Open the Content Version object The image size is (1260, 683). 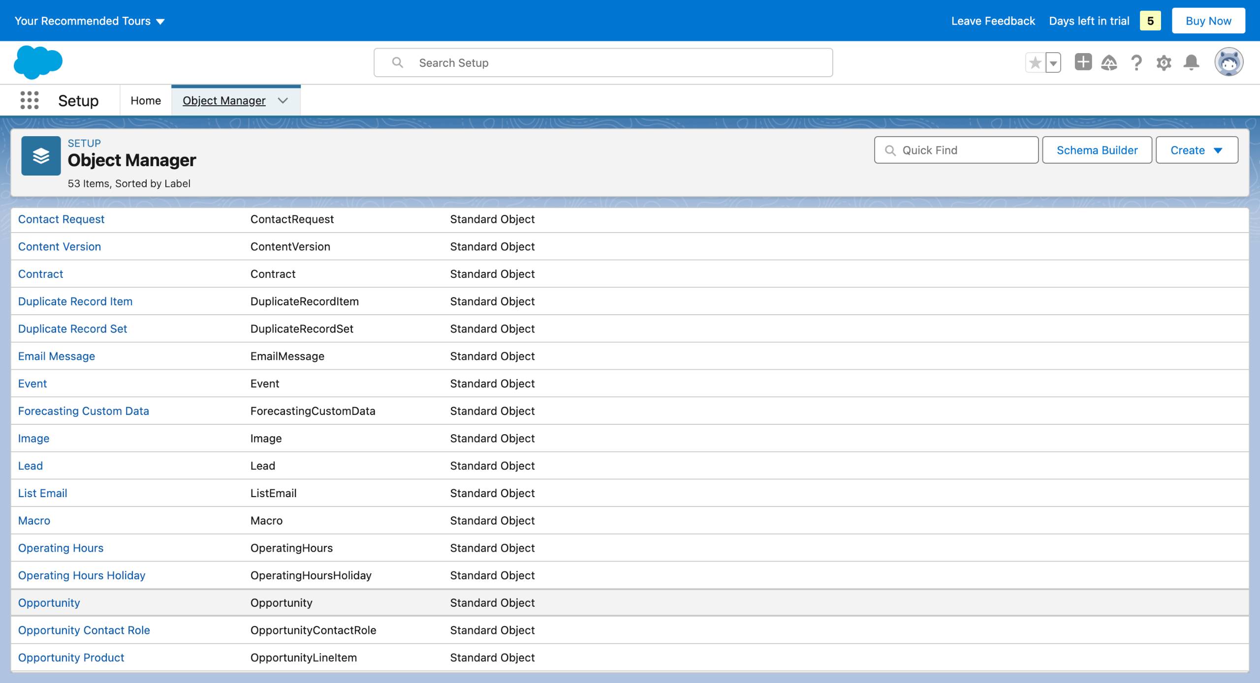pyautogui.click(x=60, y=247)
